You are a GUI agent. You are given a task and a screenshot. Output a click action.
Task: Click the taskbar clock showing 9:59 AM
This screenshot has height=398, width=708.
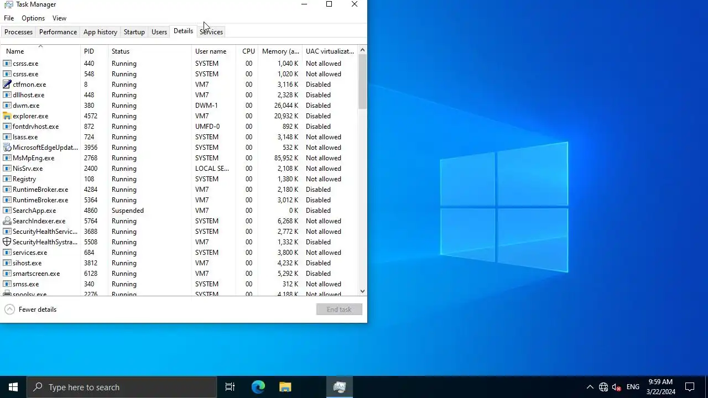(660, 387)
